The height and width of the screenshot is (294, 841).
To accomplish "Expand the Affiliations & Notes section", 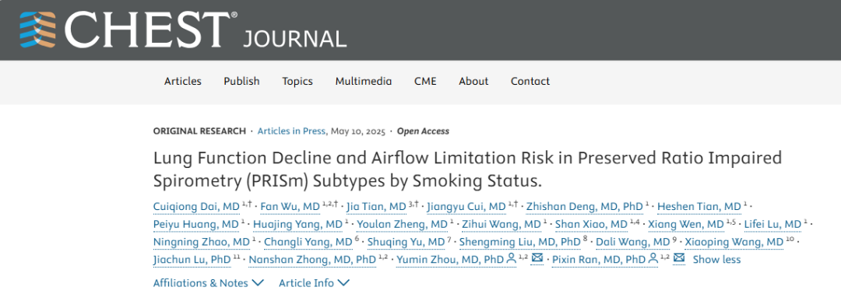I will click(x=209, y=283).
